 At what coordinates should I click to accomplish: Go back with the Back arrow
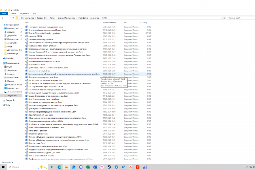(3, 18)
